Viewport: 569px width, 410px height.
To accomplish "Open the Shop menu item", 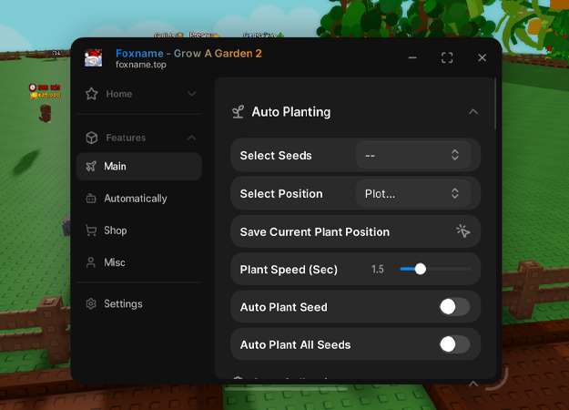I will tap(139, 231).
